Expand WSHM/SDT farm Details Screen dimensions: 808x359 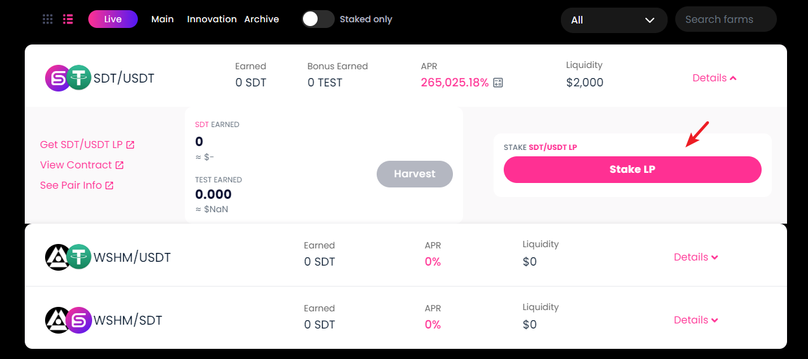pyautogui.click(x=696, y=320)
